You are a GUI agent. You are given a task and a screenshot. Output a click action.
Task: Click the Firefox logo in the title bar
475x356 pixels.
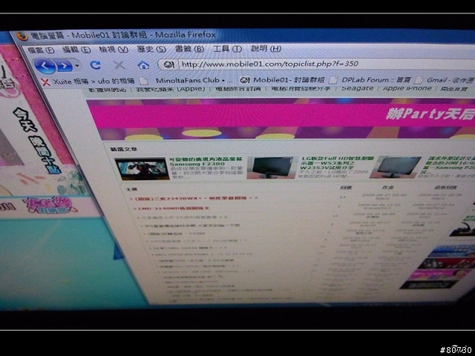coord(22,36)
